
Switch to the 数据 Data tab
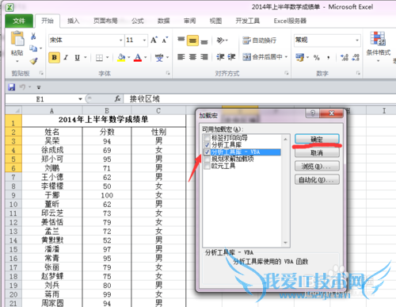tap(163, 21)
